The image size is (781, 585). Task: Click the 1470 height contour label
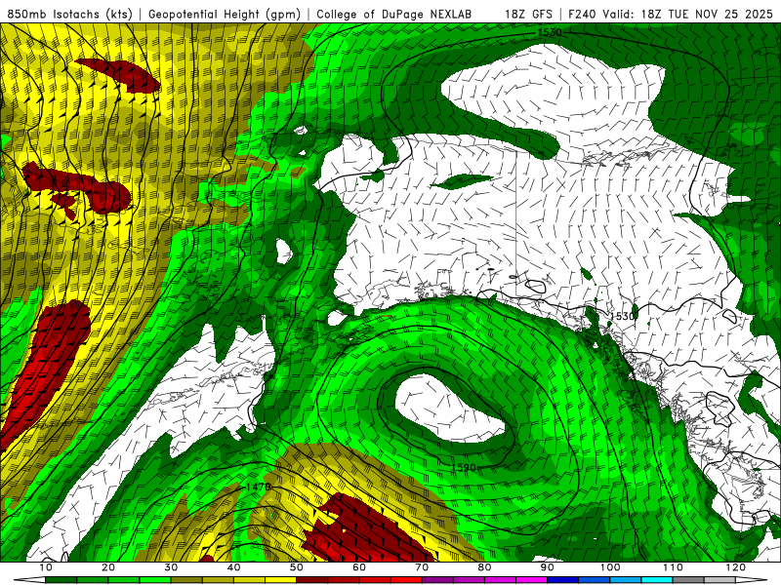tap(259, 487)
